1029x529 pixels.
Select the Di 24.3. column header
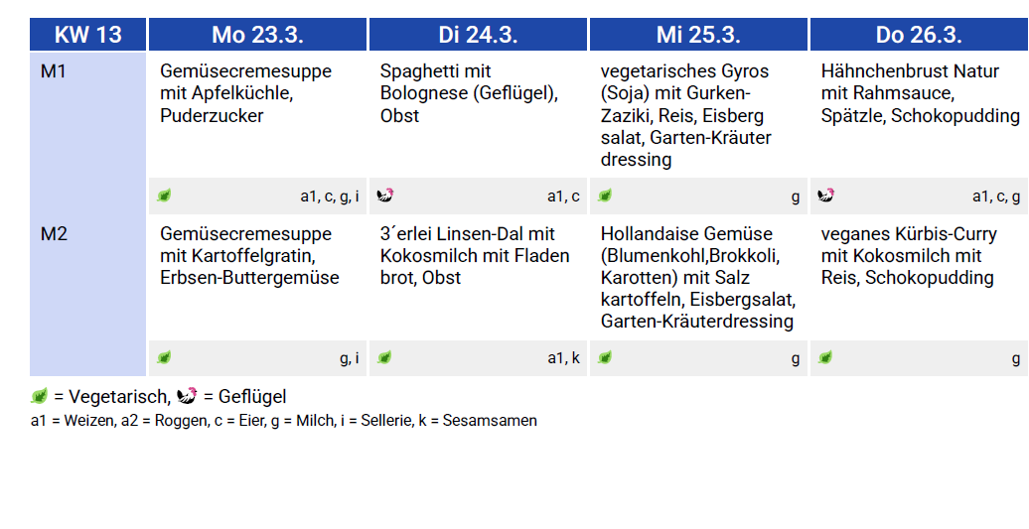point(478,35)
